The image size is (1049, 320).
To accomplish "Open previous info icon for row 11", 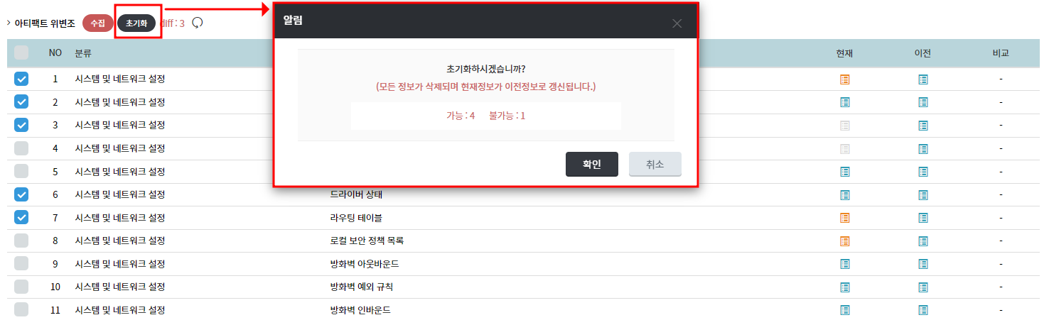I will click(x=923, y=310).
